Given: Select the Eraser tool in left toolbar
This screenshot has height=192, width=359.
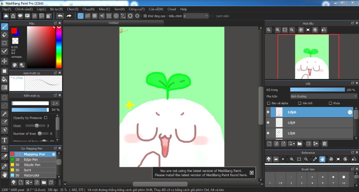Looking at the screenshot, I should click(x=5, y=35).
